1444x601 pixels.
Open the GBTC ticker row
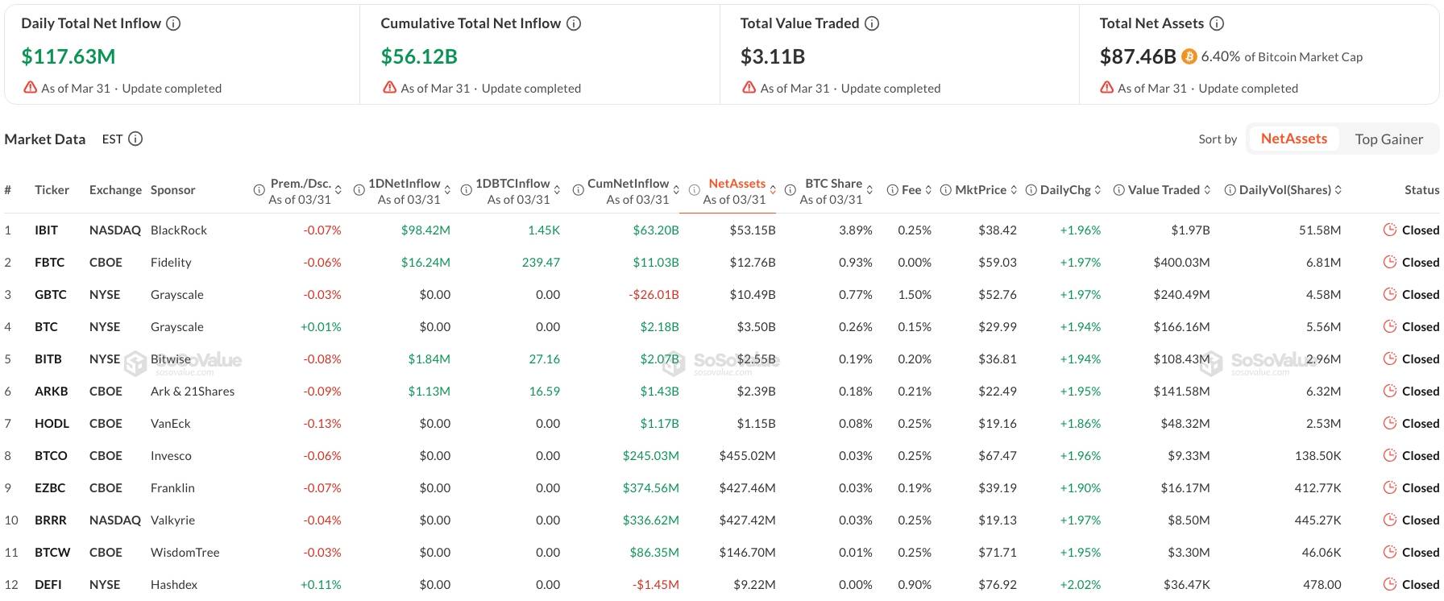(51, 294)
